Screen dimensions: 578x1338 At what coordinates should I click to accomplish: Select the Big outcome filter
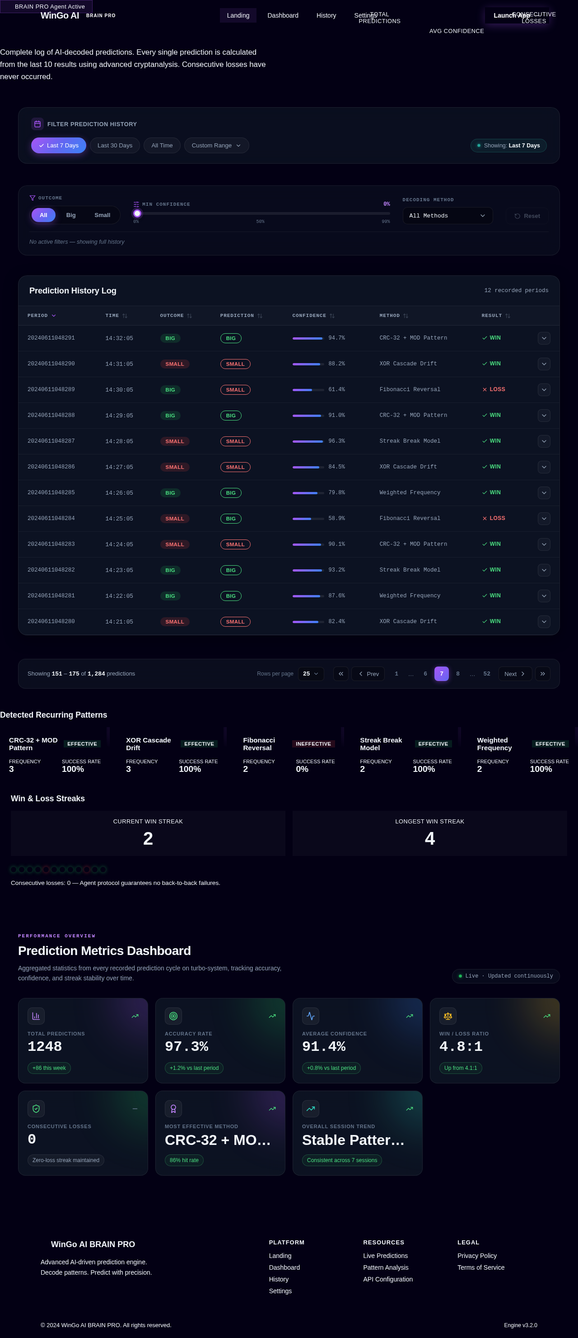[71, 215]
